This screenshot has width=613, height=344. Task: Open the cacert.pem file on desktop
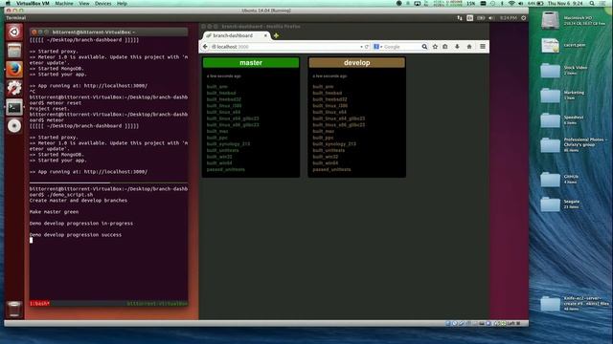point(551,46)
